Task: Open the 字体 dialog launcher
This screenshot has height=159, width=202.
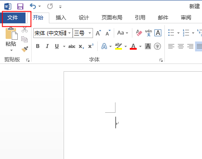Action: (x=161, y=60)
